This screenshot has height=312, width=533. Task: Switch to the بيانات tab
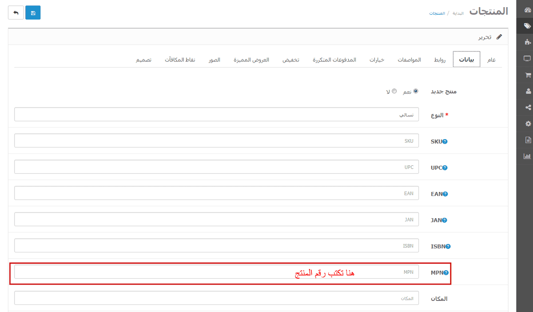[x=466, y=60]
